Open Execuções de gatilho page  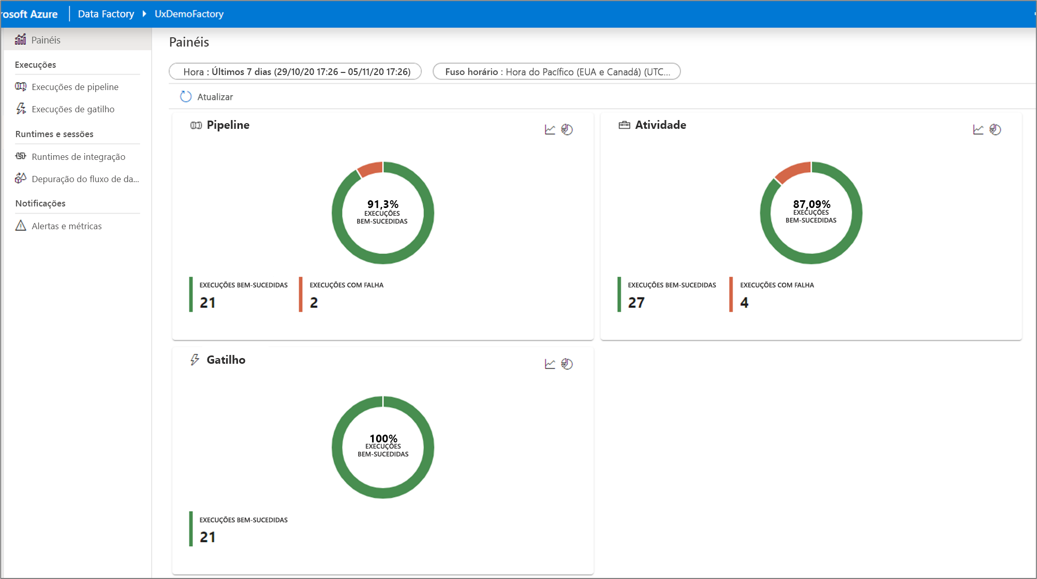coord(73,109)
